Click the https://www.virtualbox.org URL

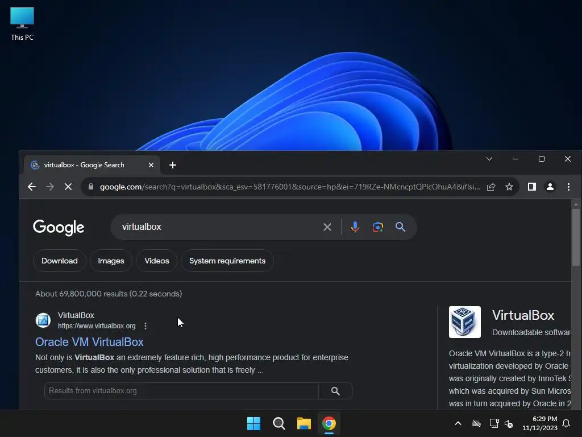(97, 326)
